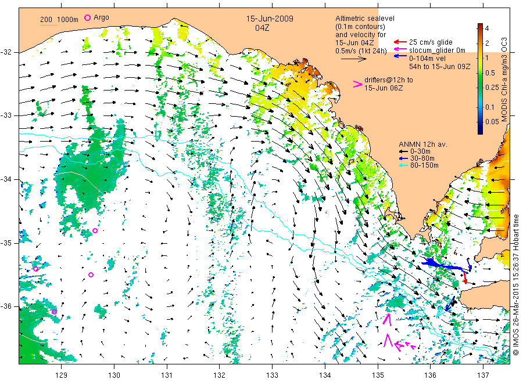Click the black 0-30m ANMN legend arrow
Screen dimensions: 523x383
coord(404,151)
